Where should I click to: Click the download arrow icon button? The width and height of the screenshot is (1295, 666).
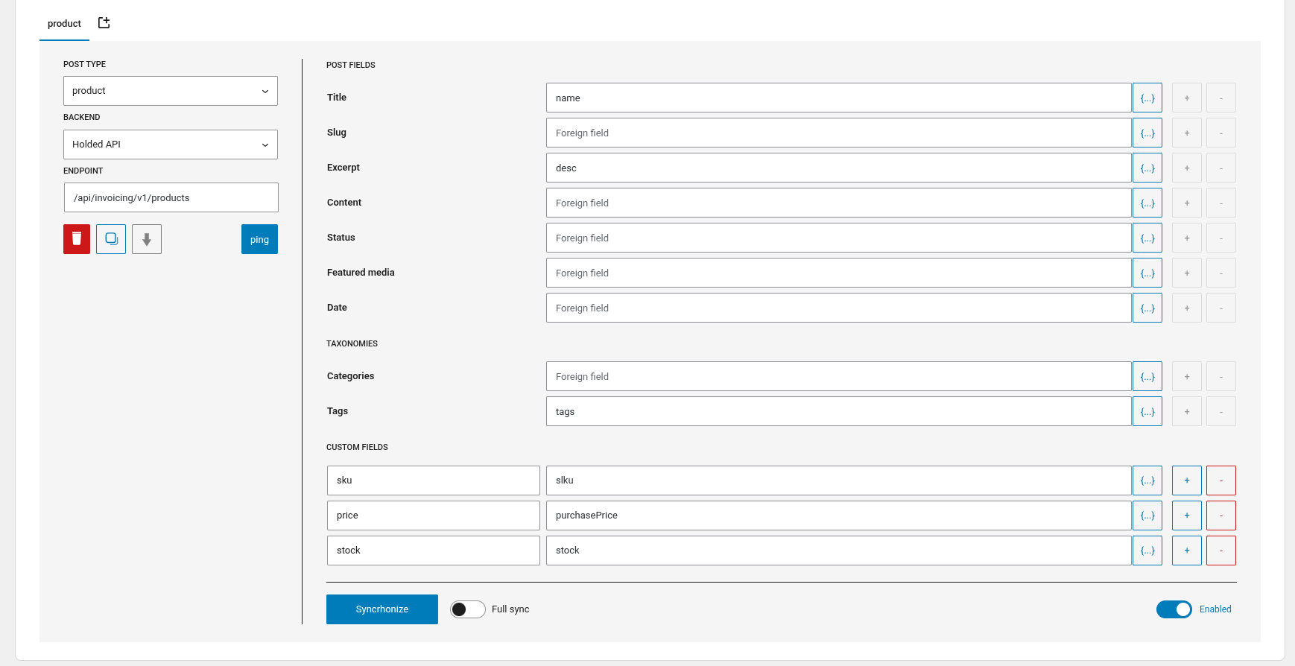147,239
